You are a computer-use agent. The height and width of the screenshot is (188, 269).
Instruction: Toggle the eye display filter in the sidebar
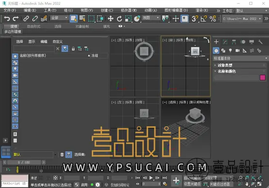pyautogui.click(x=15, y=126)
